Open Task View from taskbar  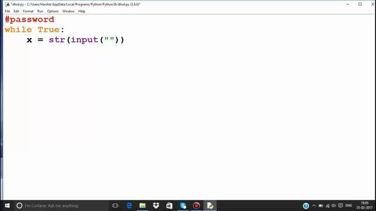pyautogui.click(x=115, y=206)
